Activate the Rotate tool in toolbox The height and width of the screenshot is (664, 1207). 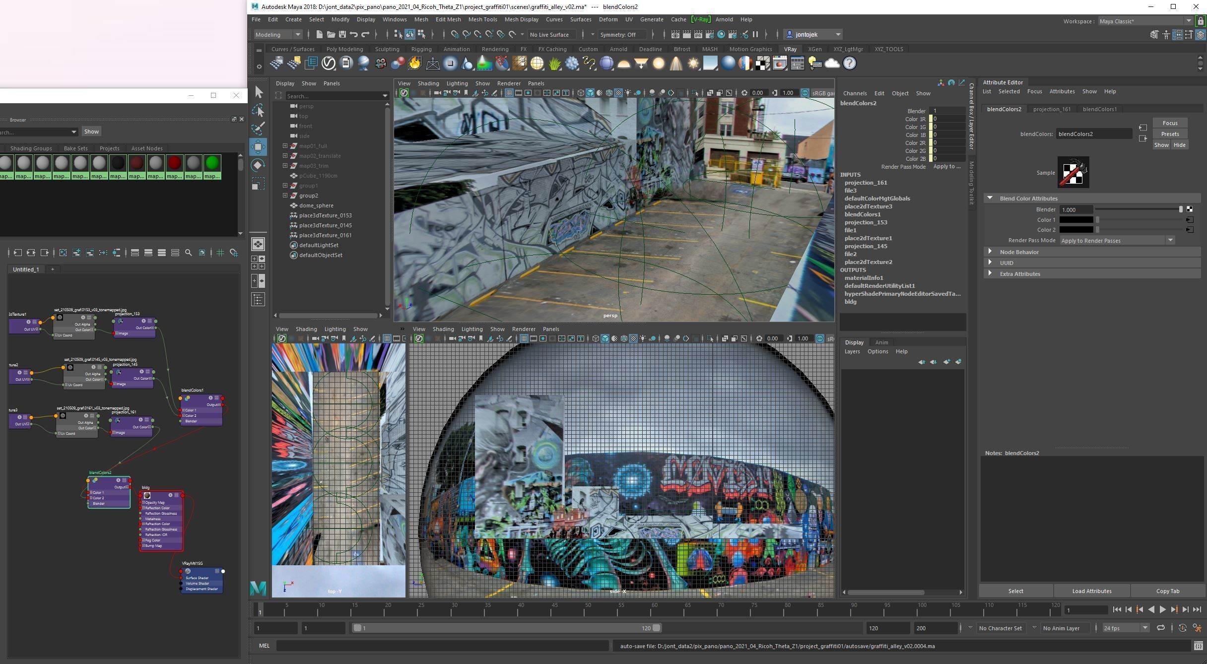259,165
